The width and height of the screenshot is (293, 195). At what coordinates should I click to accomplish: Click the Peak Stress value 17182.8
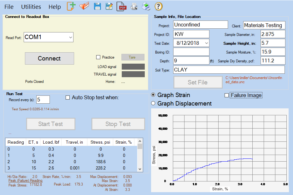pyautogui.click(x=36, y=185)
